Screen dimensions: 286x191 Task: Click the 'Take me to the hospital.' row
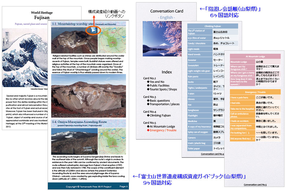coord(255,109)
